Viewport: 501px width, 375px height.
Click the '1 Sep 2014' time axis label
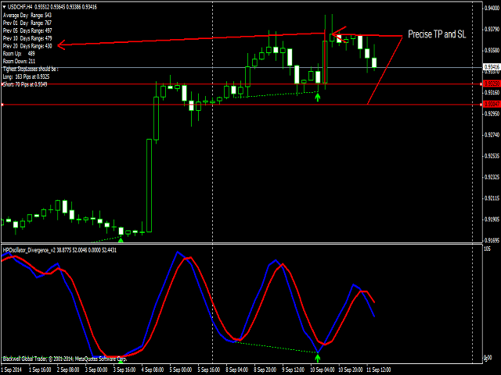[x=12, y=370]
